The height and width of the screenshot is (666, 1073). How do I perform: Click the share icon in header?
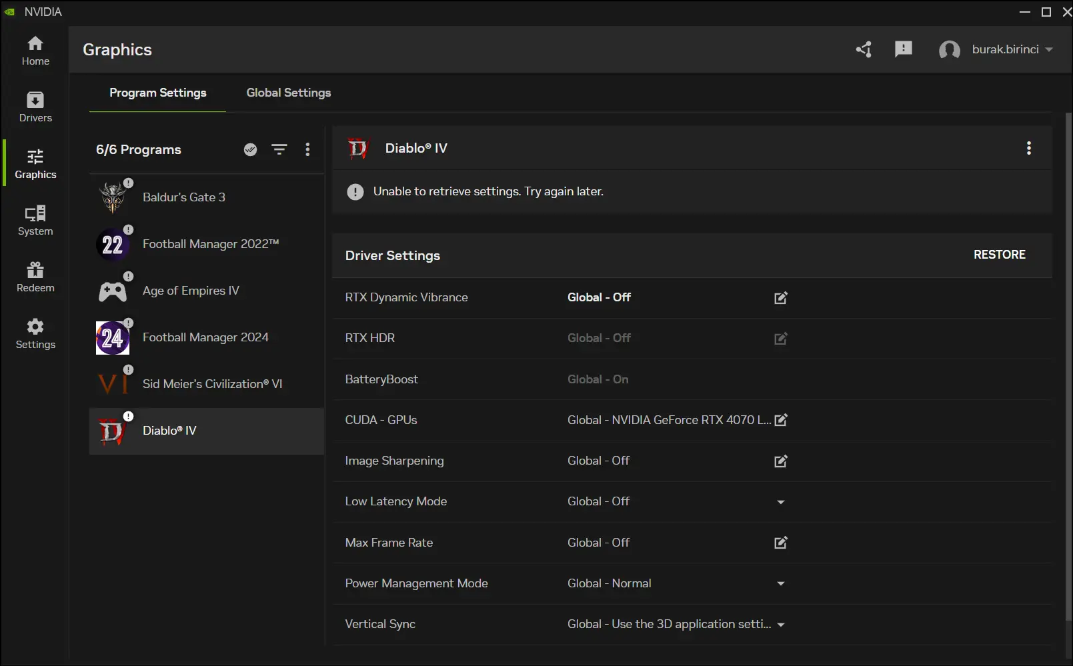(x=864, y=49)
